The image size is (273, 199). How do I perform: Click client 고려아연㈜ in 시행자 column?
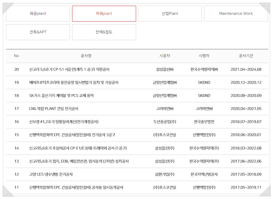[204, 109]
